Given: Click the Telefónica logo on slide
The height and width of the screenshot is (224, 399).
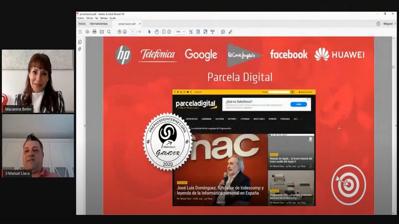Looking at the screenshot, I should 157,55.
